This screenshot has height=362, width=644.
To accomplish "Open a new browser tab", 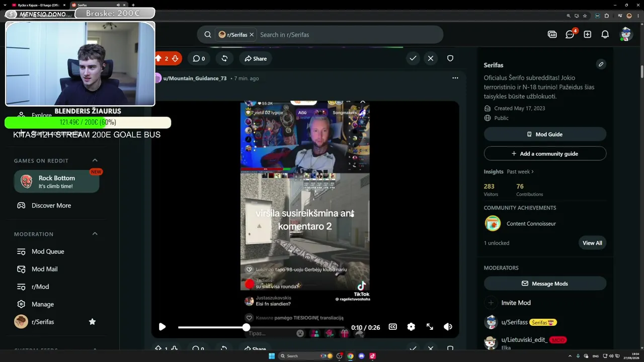I will (133, 5).
